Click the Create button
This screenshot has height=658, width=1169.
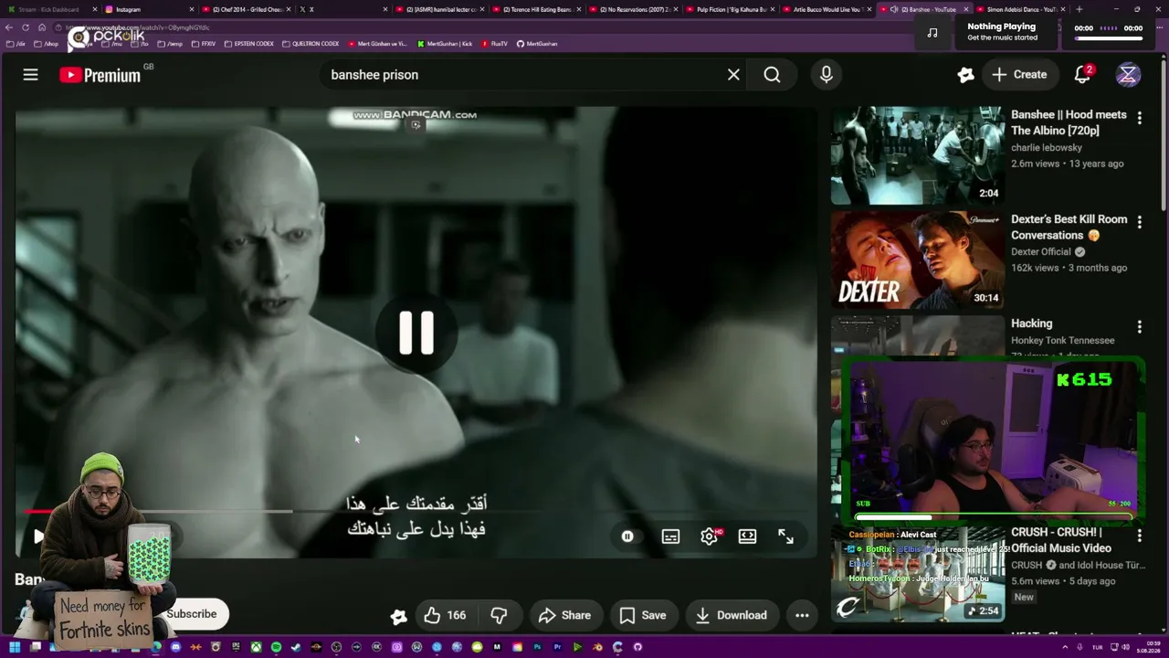pos(1020,75)
